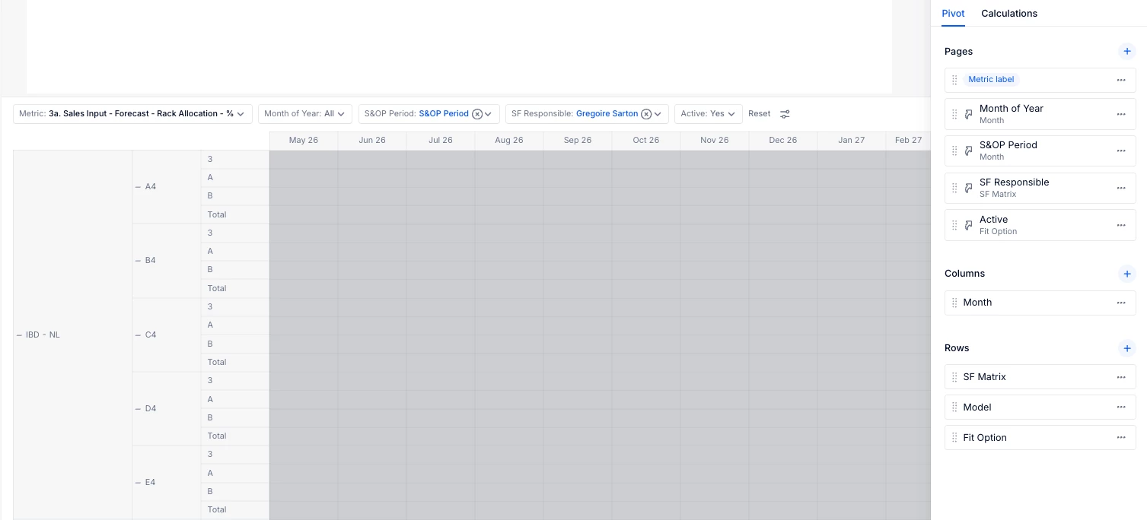
Task: Select fit option B row under D4
Action: (235, 418)
